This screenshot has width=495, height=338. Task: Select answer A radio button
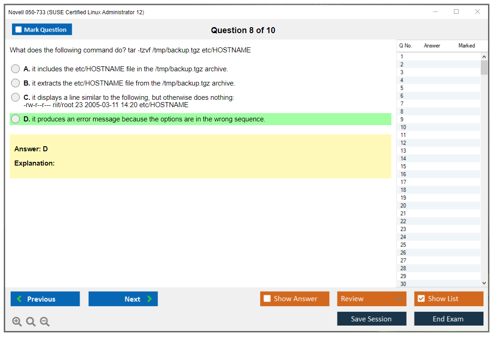16,69
